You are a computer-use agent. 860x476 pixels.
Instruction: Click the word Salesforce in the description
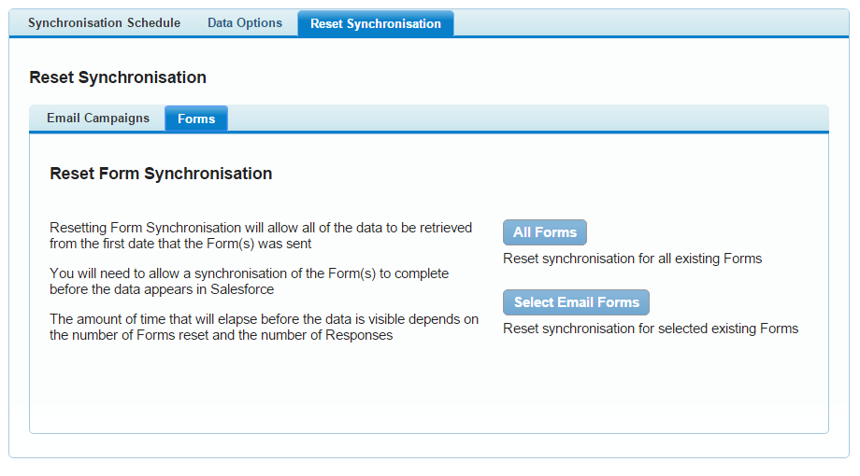pos(242,289)
